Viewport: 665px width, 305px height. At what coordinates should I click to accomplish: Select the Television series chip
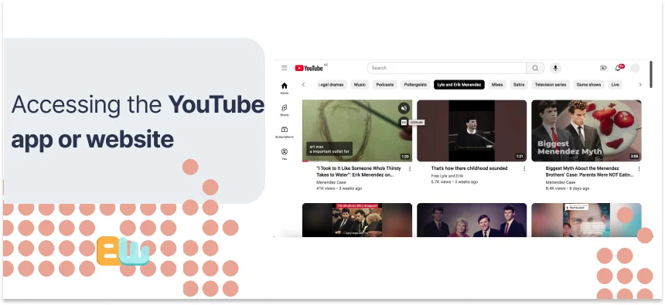(x=551, y=85)
